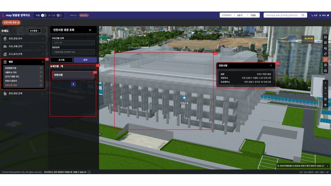Click the 초기화 reset button
Image resolution: width=331 pixels, height=186 pixels.
61,60
